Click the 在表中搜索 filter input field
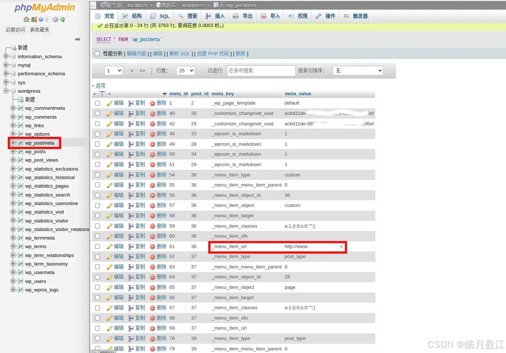506x353 pixels. pos(261,70)
